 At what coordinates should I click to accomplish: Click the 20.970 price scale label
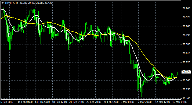pos(186,17)
